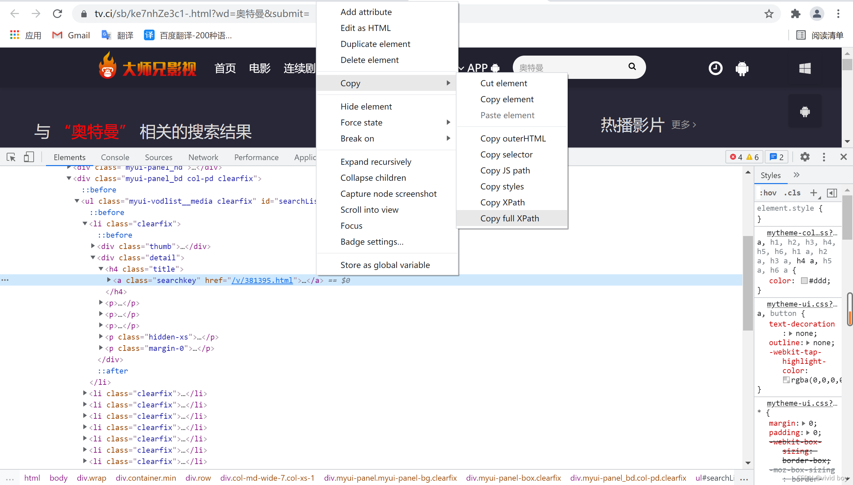Image resolution: width=853 pixels, height=485 pixels.
Task: Click the search magnifier icon
Action: tap(632, 67)
